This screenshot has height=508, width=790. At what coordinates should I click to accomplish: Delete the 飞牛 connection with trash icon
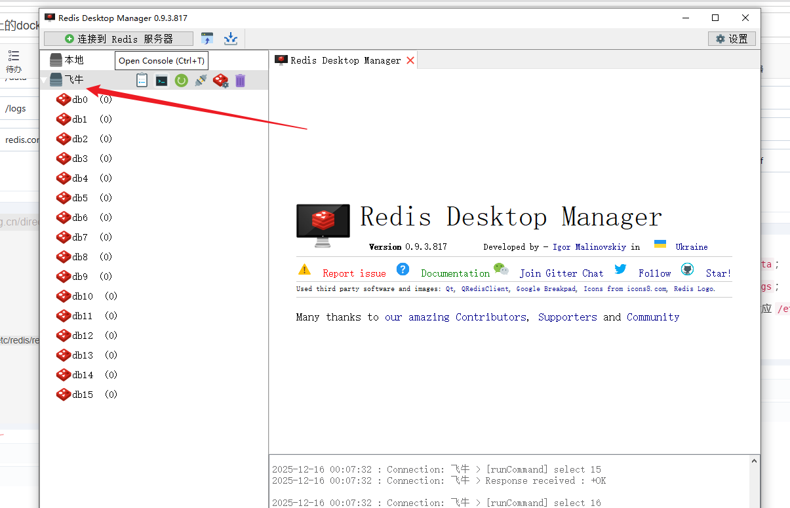(x=241, y=81)
